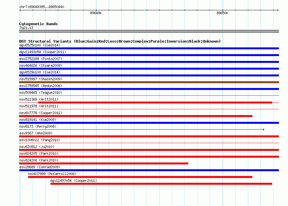Click the right arrow end of ruler
The height and width of the screenshot is (206, 288).
(x=278, y=10)
